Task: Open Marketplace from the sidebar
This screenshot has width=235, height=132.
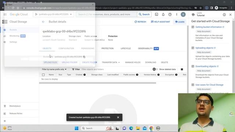Action: tap(15, 106)
